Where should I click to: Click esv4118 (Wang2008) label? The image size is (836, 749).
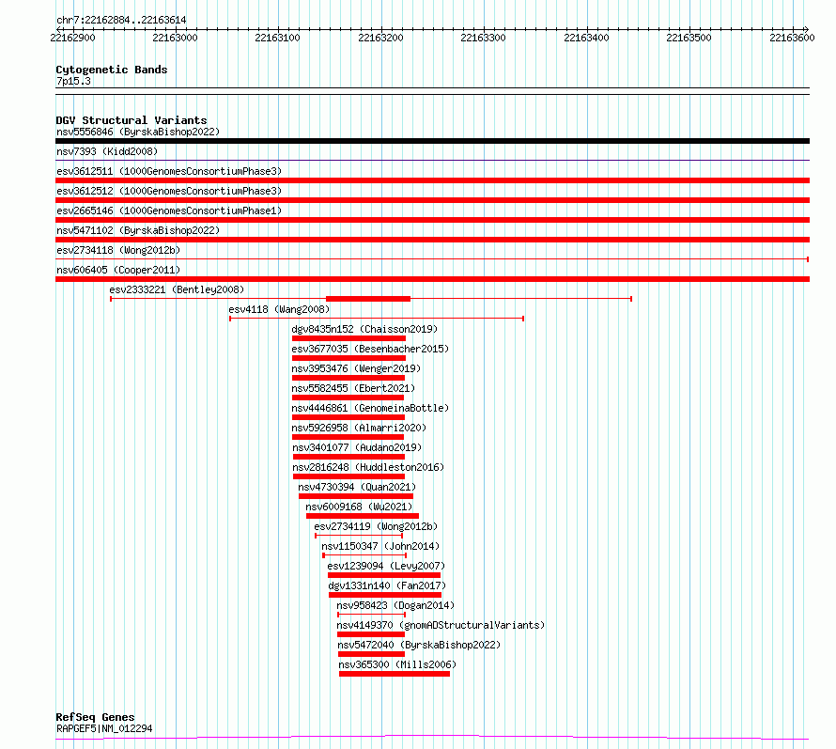pos(279,309)
